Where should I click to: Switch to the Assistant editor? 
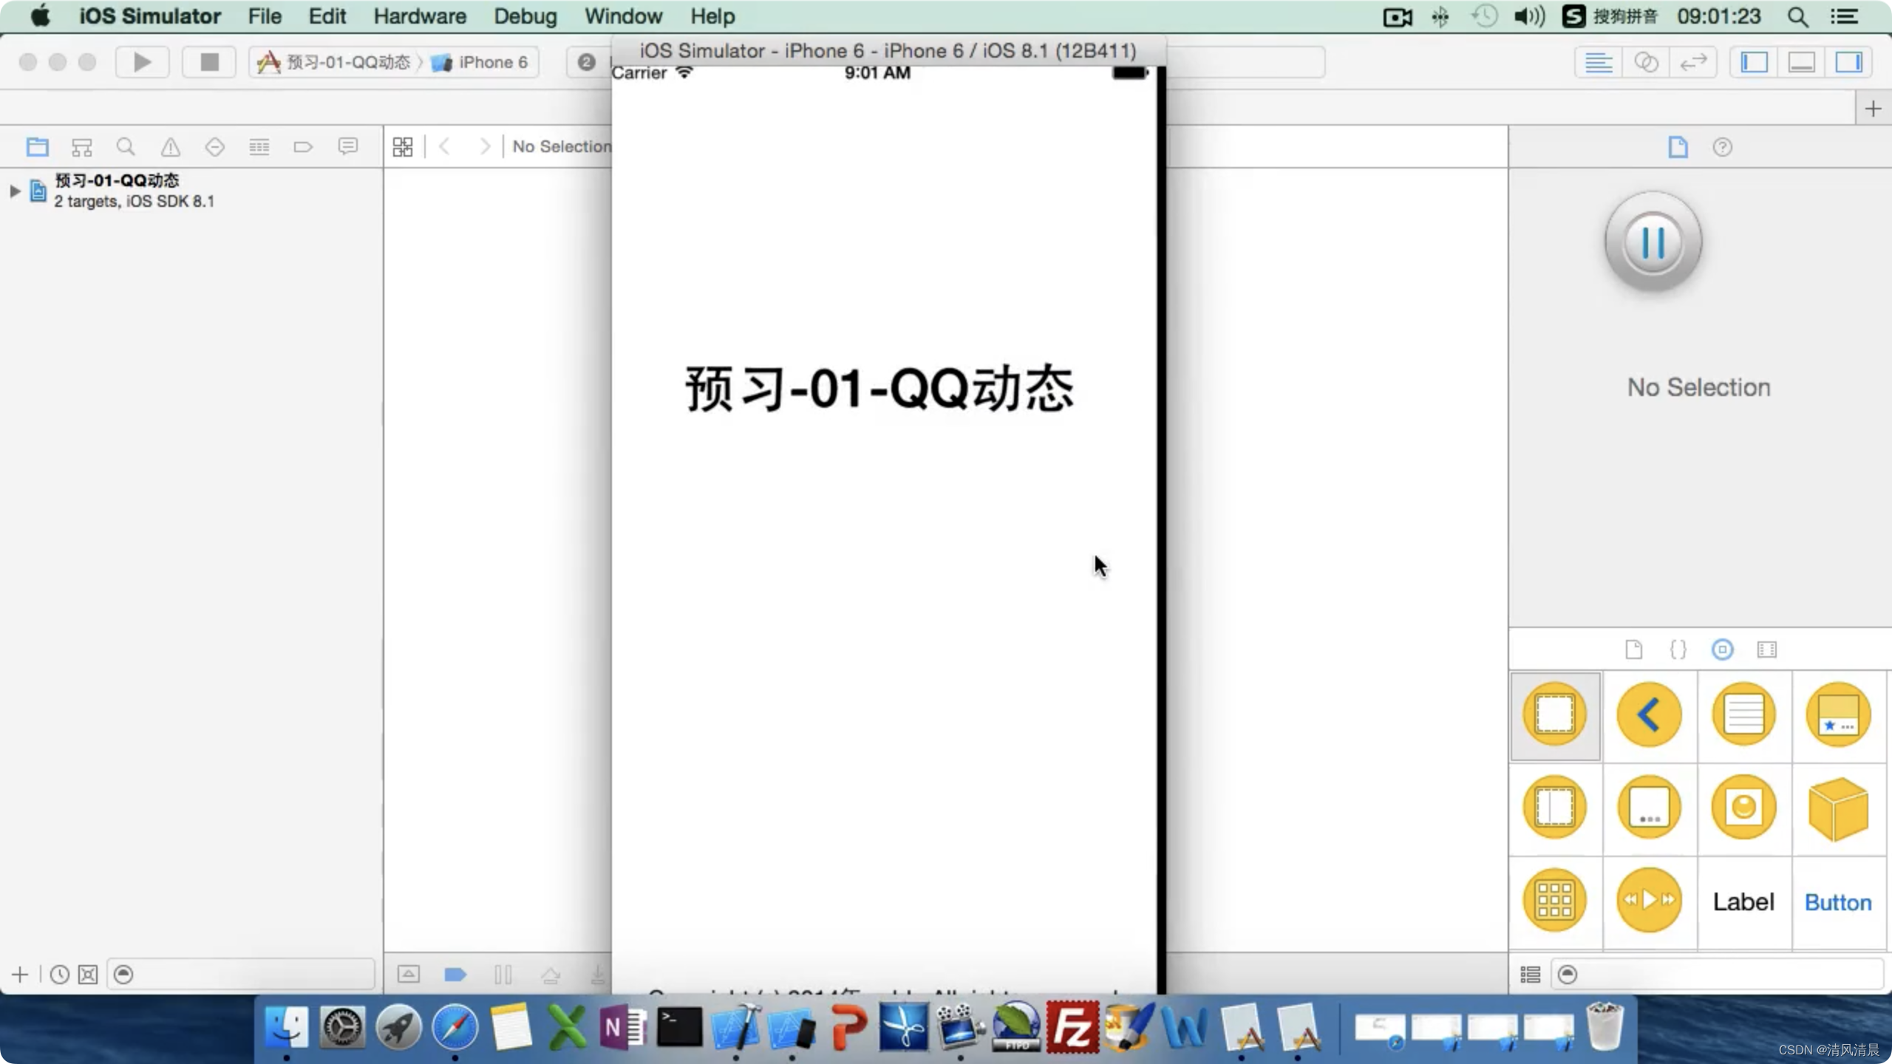pos(1646,62)
